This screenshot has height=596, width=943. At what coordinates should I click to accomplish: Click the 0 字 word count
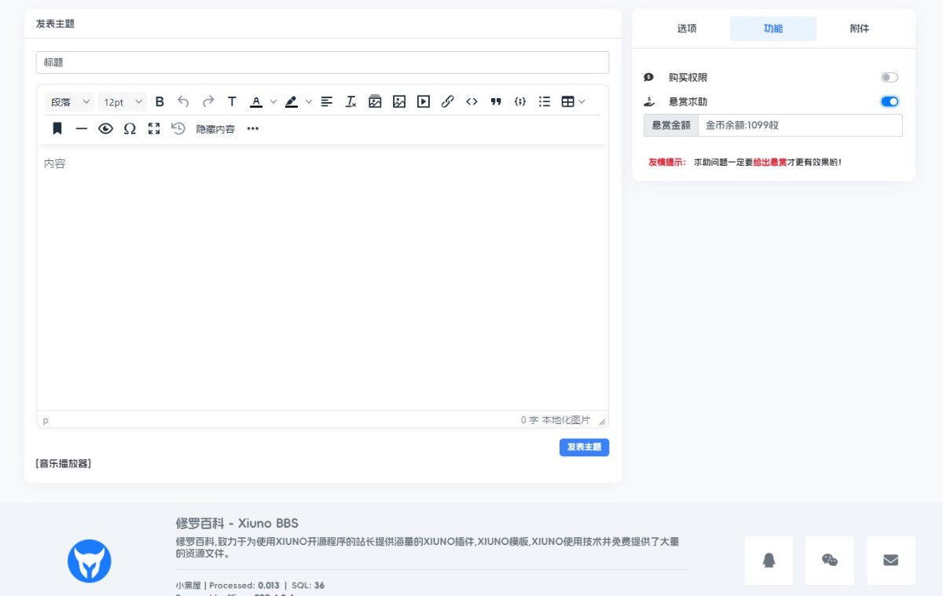pyautogui.click(x=530, y=420)
